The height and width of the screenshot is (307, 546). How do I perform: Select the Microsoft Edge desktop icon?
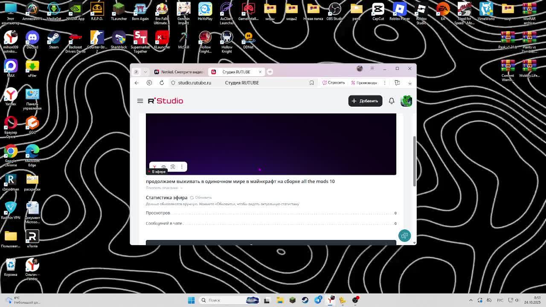tap(32, 156)
